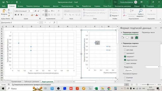Screen dimensions: 162x91
Task: Open Find and Select (Найти и выделить)
Action: [140, 13]
